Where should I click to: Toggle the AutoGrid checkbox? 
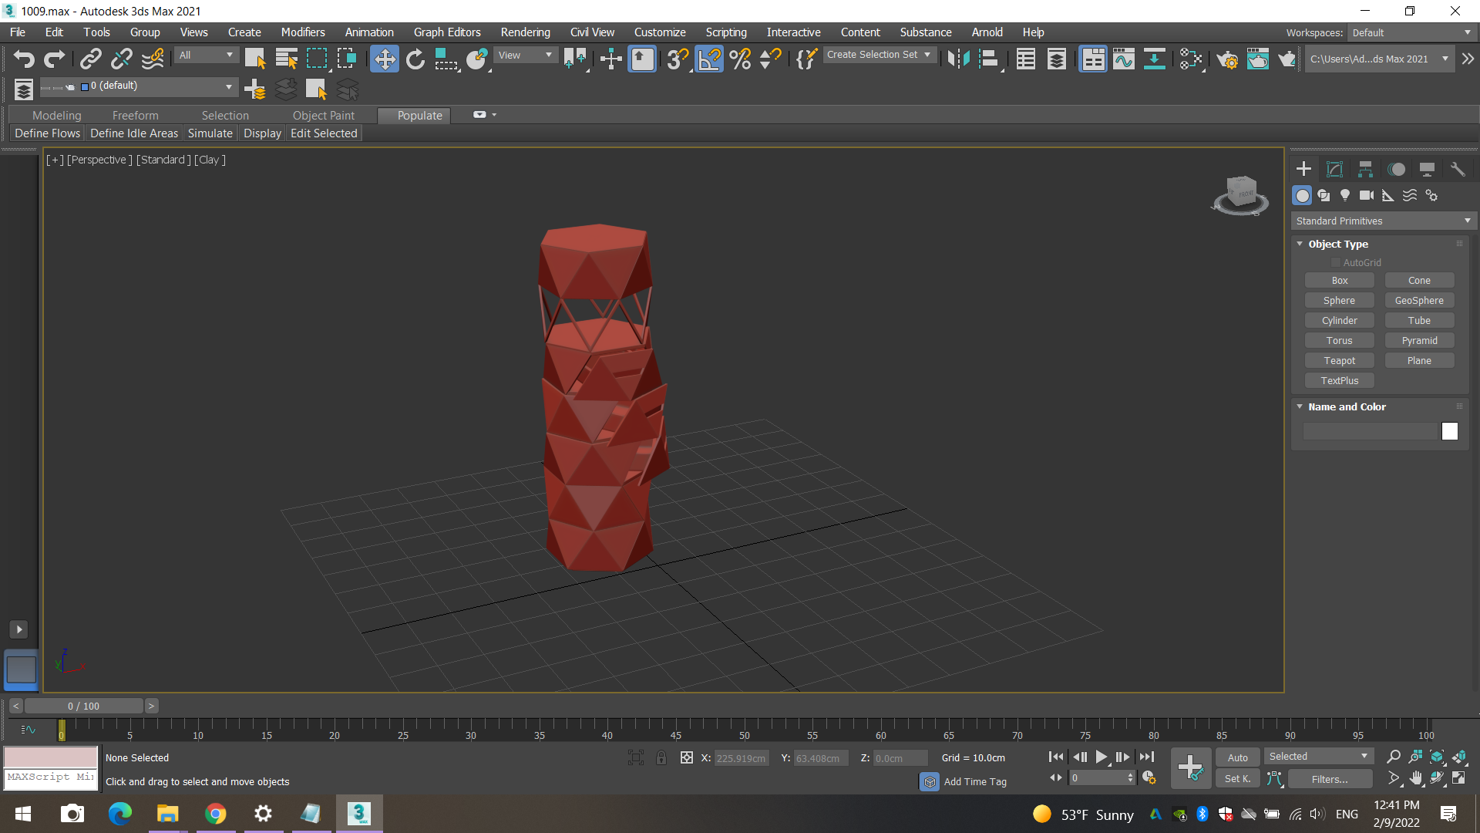[1336, 263]
